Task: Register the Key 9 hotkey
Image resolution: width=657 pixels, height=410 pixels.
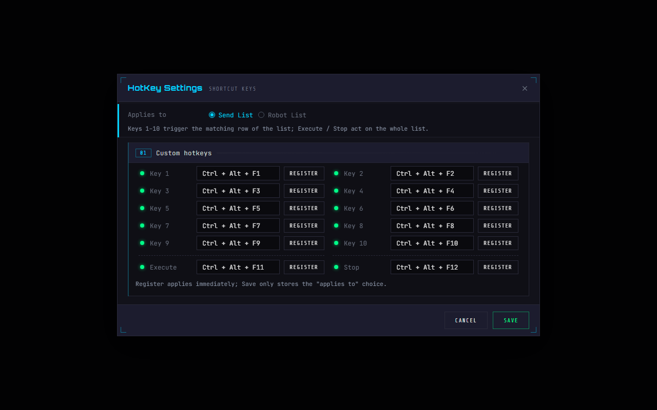Action: pyautogui.click(x=304, y=243)
